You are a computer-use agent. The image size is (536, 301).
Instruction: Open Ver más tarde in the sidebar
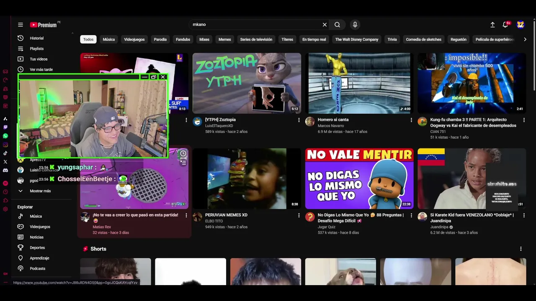pyautogui.click(x=42, y=69)
